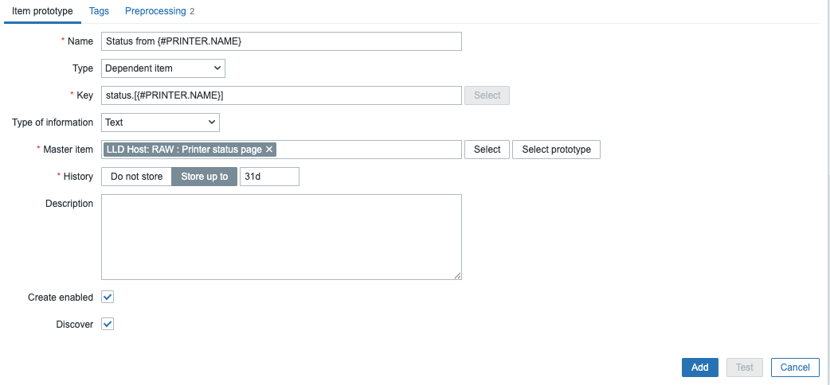Click the Test button
Screen dimensions: 830x385
744,367
